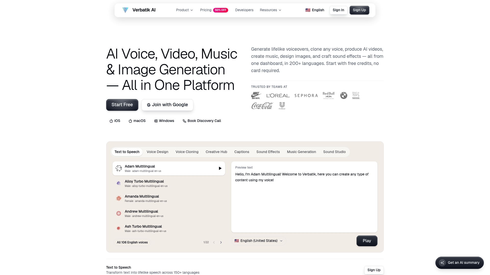Choose the Amanda Multilingual voice avatar

(x=118, y=198)
